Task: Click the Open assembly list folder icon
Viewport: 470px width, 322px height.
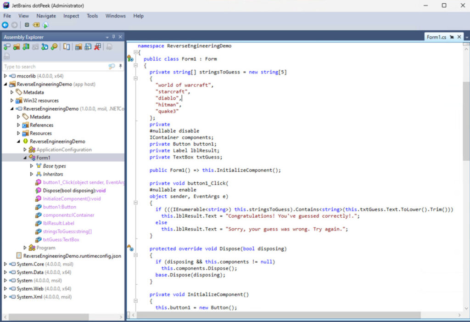Action: (x=78, y=46)
